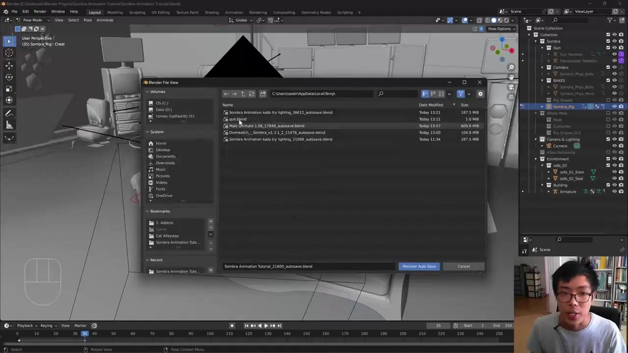Screen dimensions: 628x353
Task: Click the Recover Auto Save button
Action: (x=419, y=266)
